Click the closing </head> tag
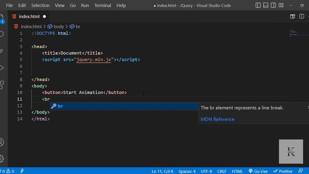This screenshot has height=174, width=309. pyautogui.click(x=41, y=79)
